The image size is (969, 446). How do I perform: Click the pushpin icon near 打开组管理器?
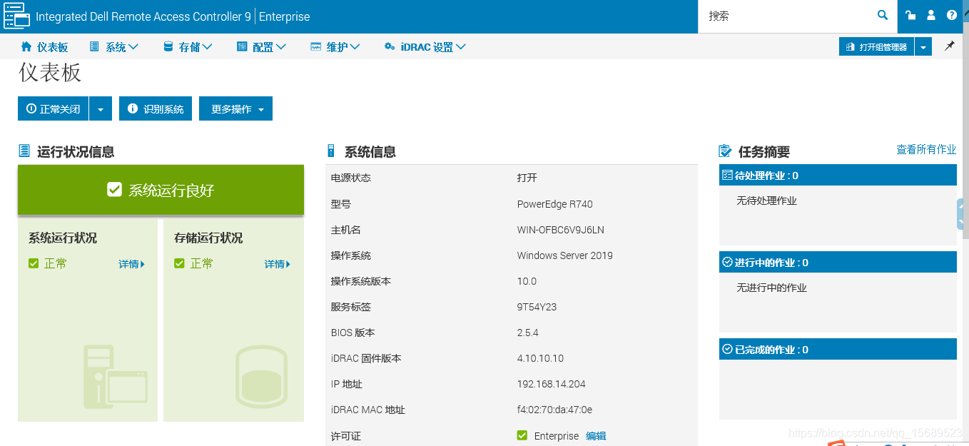pos(949,46)
